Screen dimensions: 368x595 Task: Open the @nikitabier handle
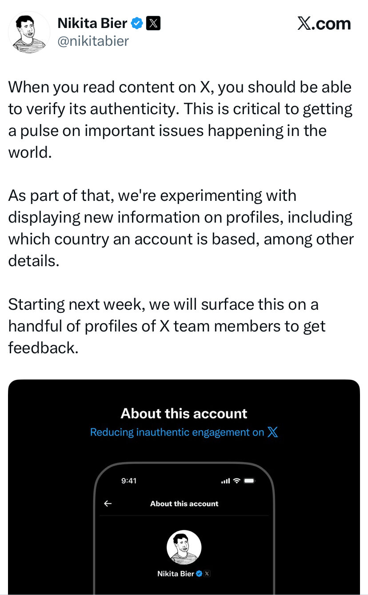(93, 41)
